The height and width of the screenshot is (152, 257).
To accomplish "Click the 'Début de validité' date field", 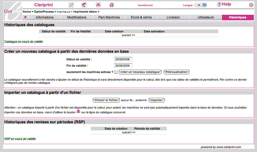I will pos(123,60).
